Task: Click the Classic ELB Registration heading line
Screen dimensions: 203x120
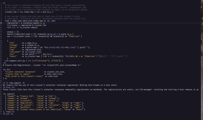Action: coord(42,65)
